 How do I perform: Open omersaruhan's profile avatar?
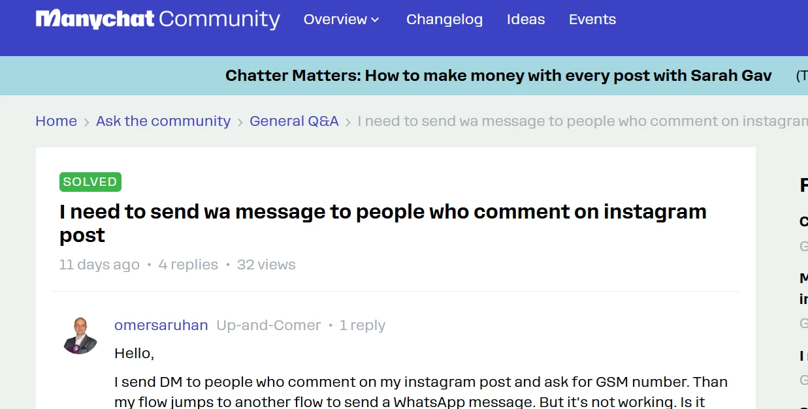click(80, 335)
